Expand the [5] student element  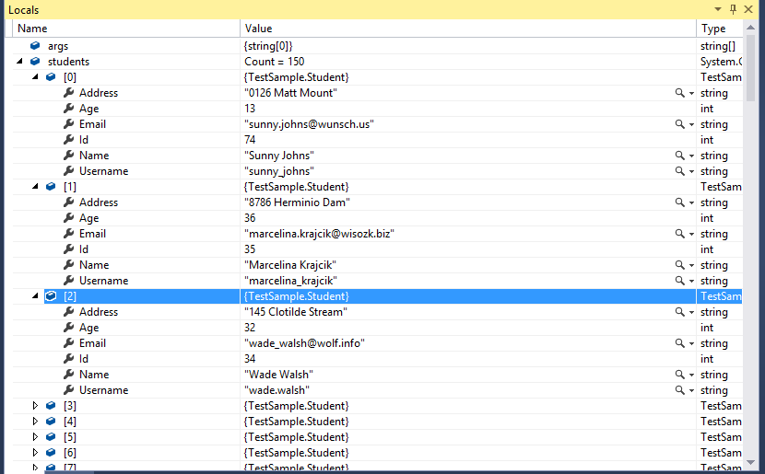pos(36,437)
